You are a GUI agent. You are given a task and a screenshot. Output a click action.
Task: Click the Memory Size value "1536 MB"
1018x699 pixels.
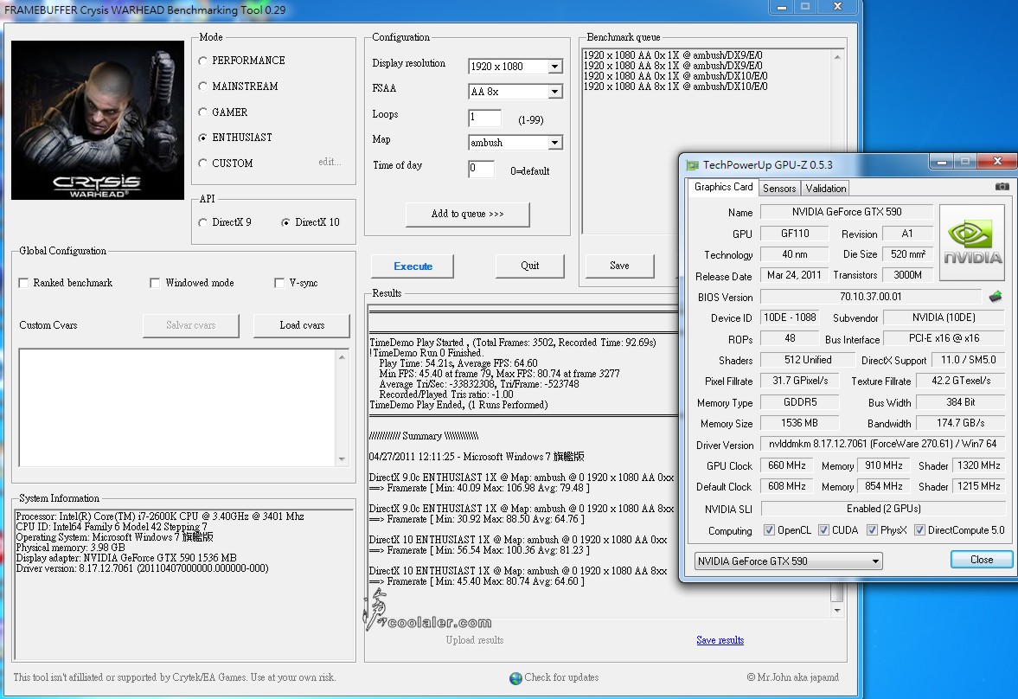[x=800, y=423]
